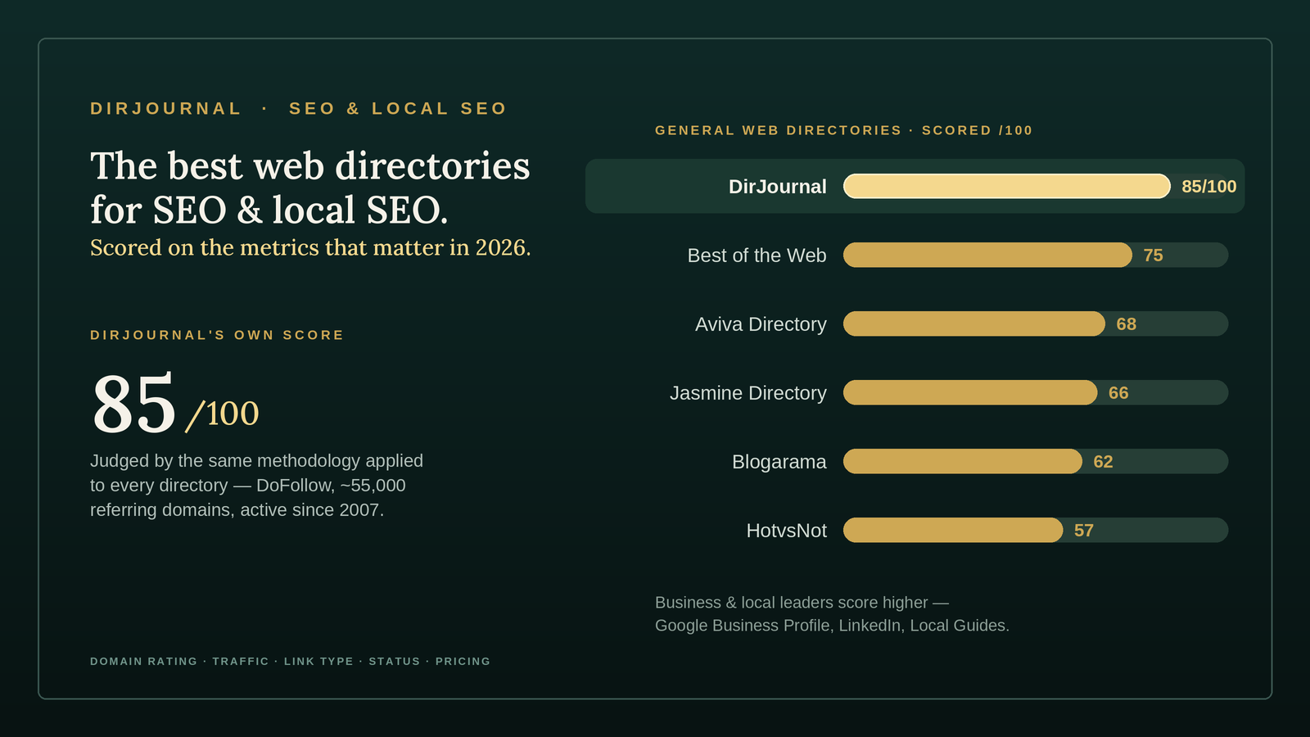This screenshot has height=737, width=1310.
Task: Click the '75' score value
Action: (x=1153, y=255)
